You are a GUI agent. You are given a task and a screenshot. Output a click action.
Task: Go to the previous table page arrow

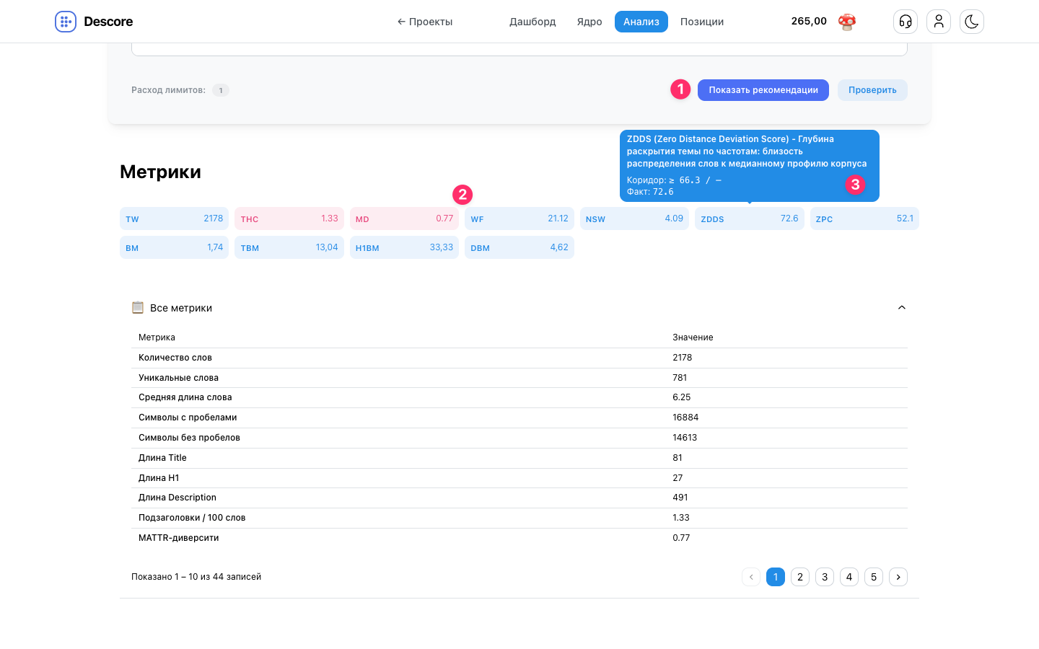(751, 577)
